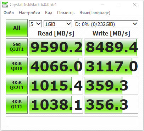The image size is (144, 131).
Task: Select the 4KiB Q32T1 read result 1015.4
Action: pyautogui.click(x=56, y=86)
